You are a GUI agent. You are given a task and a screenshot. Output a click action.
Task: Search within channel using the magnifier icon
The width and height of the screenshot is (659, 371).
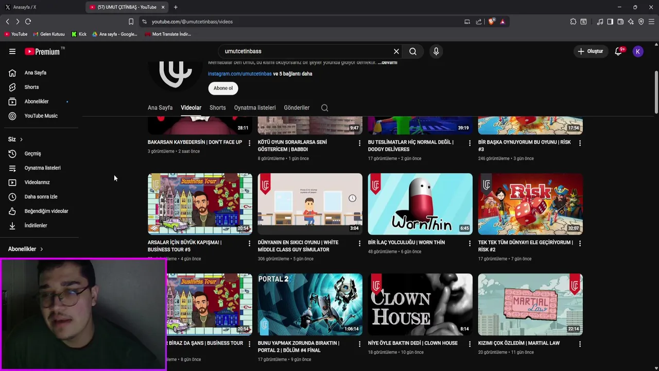click(x=324, y=108)
